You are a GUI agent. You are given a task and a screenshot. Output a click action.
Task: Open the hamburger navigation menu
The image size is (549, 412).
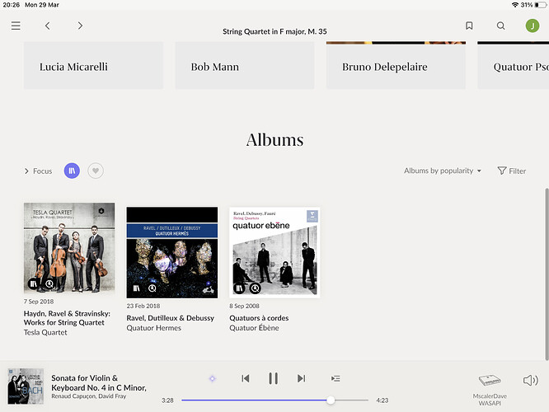point(16,26)
